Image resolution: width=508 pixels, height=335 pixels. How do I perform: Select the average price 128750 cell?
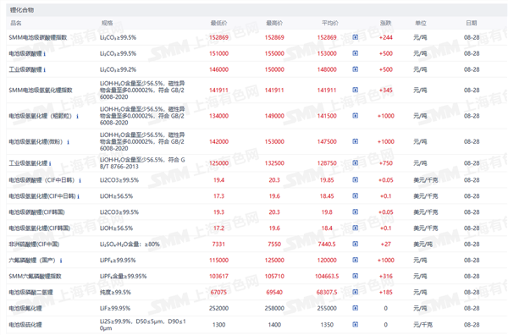tap(327, 163)
